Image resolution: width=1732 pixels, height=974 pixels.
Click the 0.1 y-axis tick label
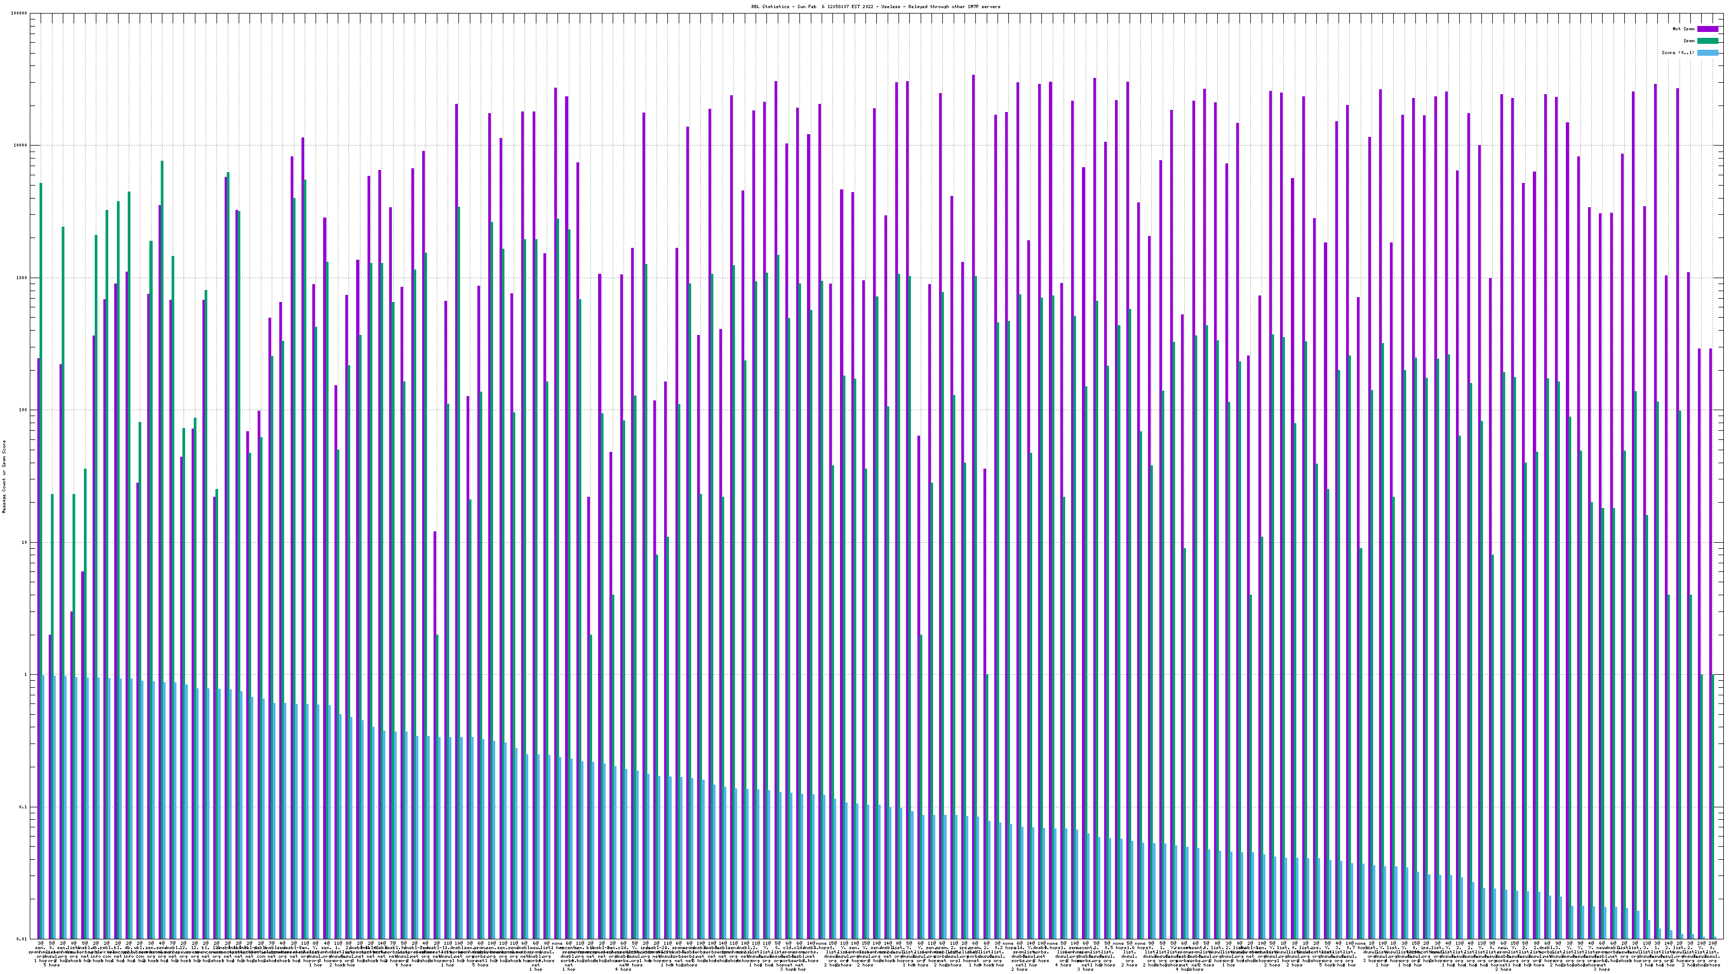(23, 807)
